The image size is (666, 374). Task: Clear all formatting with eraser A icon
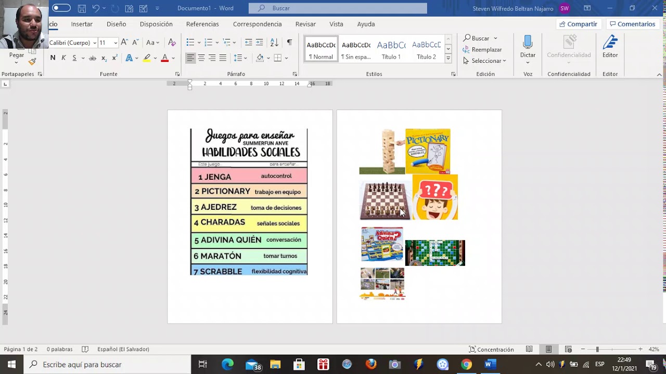(x=172, y=43)
